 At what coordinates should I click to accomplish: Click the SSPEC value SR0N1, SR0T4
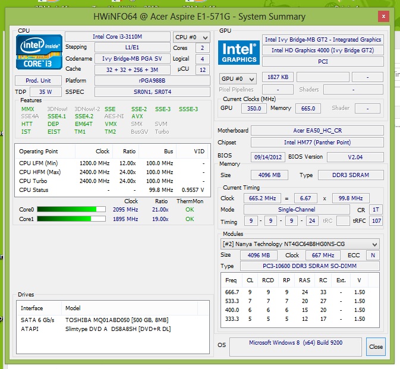coord(152,92)
